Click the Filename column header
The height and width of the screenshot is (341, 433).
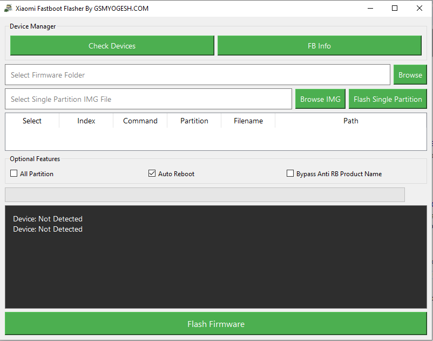click(248, 121)
